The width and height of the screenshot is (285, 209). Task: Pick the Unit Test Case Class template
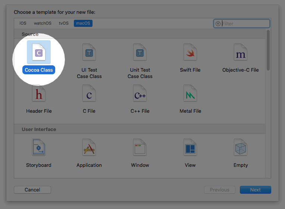[140, 53]
